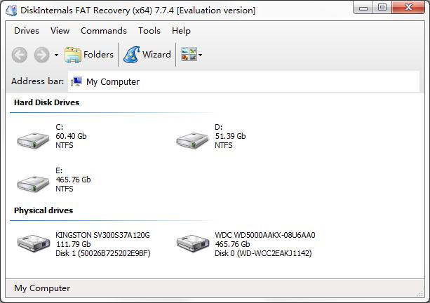The image size is (430, 303).
Task: Select the WDC physical drive icon
Action: (x=193, y=243)
